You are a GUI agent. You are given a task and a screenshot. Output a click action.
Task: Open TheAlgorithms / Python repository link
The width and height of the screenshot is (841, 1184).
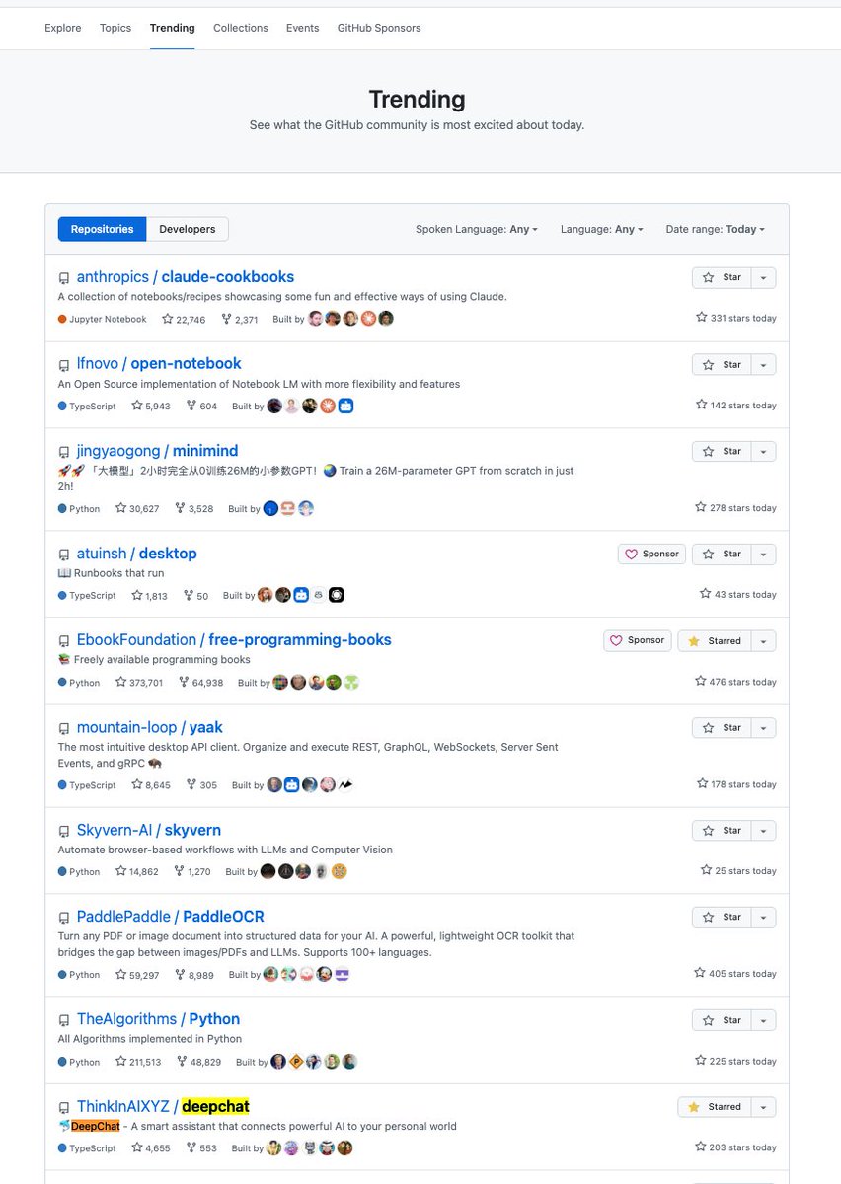(x=159, y=1019)
